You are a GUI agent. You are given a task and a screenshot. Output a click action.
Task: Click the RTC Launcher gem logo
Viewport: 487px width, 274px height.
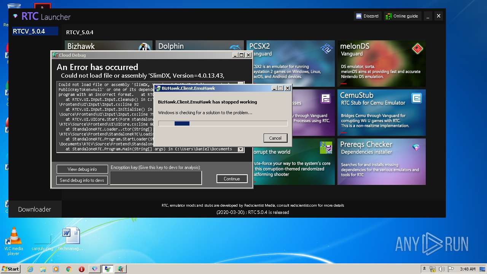click(x=15, y=16)
